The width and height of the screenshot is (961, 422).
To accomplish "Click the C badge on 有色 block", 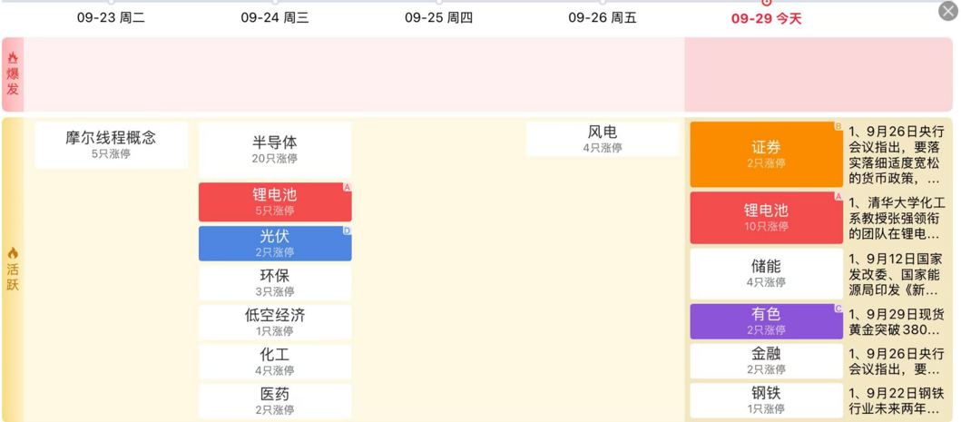I will point(838,309).
